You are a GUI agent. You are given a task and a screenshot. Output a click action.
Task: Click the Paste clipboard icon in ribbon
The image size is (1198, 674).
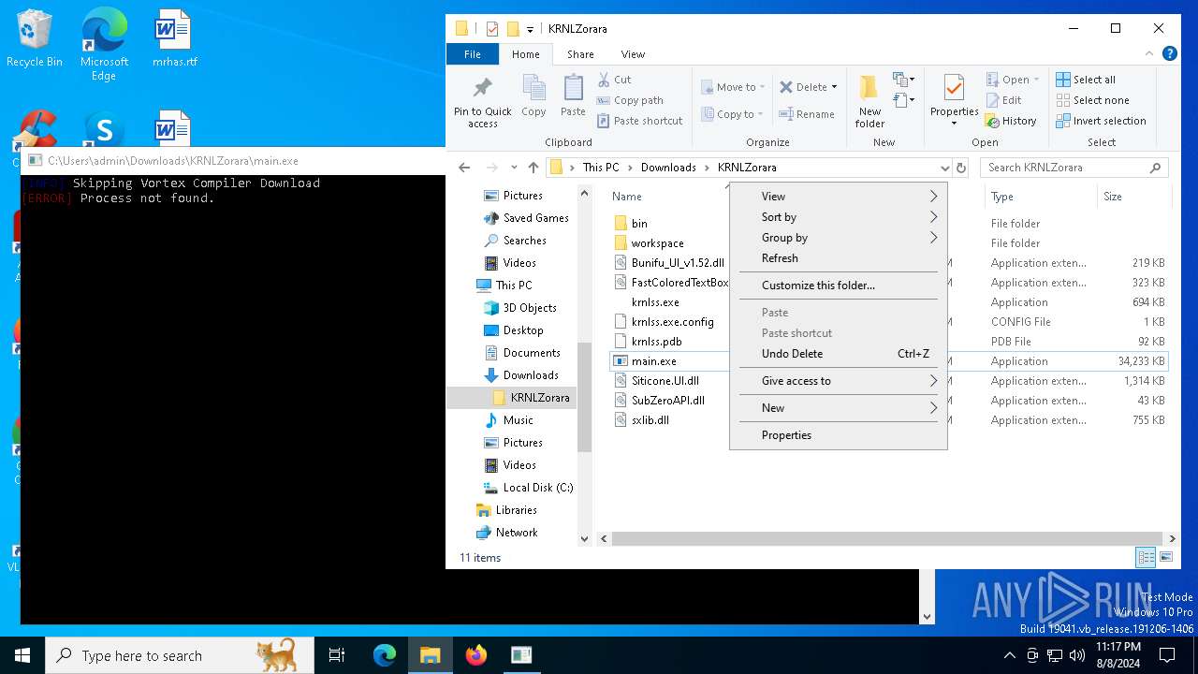tap(573, 88)
